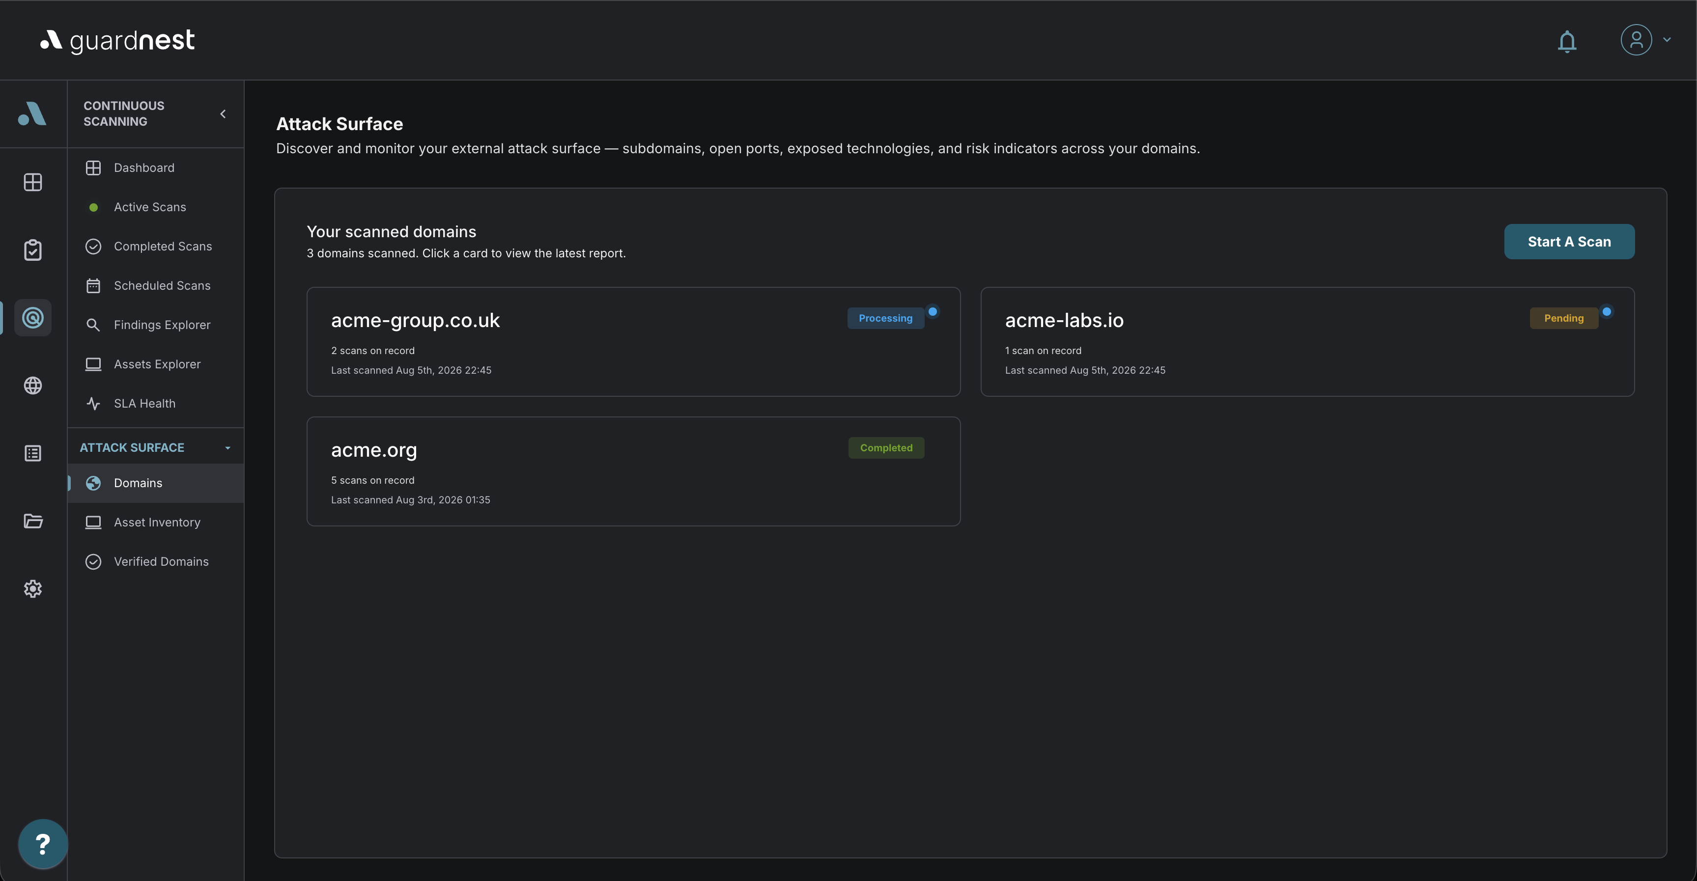This screenshot has height=881, width=1697.
Task: Click "1 scan on record" text
Action: coord(1043,351)
